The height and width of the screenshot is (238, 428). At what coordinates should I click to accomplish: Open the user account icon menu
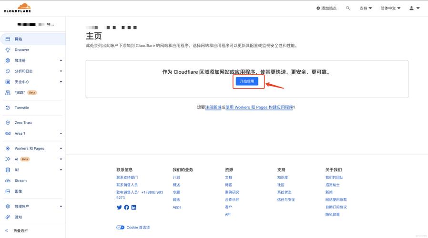pos(414,8)
